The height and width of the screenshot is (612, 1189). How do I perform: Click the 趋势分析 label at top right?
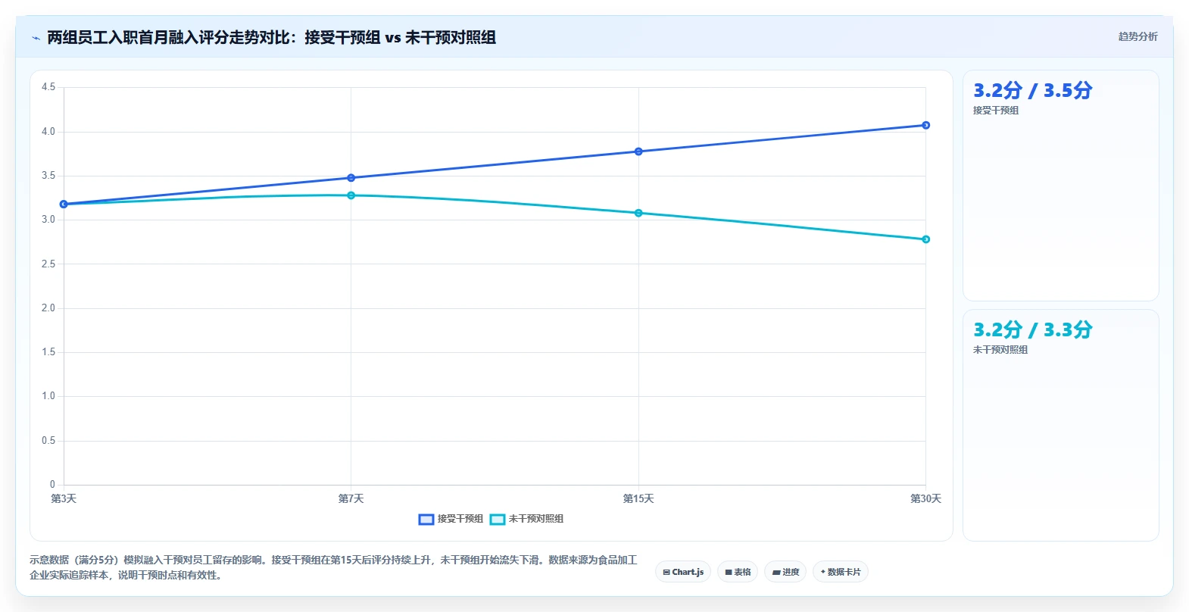[1138, 36]
